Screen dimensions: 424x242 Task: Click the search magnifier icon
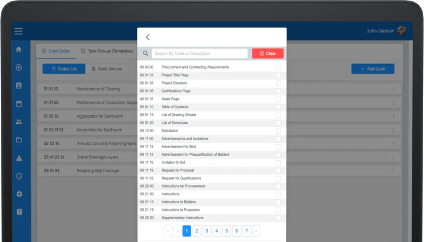point(146,53)
